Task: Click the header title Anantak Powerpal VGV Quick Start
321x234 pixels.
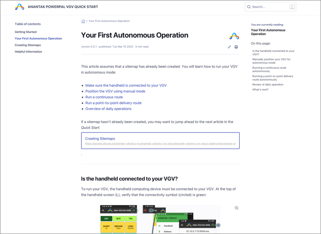Action: (x=63, y=7)
